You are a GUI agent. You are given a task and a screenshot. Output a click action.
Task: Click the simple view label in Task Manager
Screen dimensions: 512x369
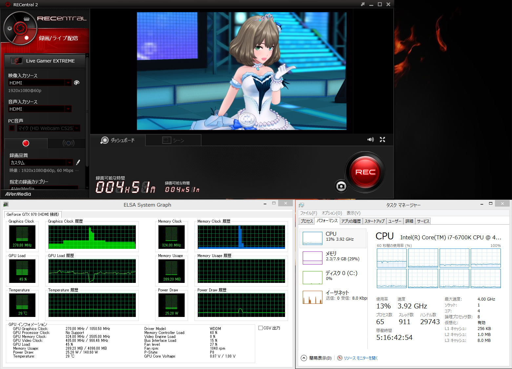[320, 358]
